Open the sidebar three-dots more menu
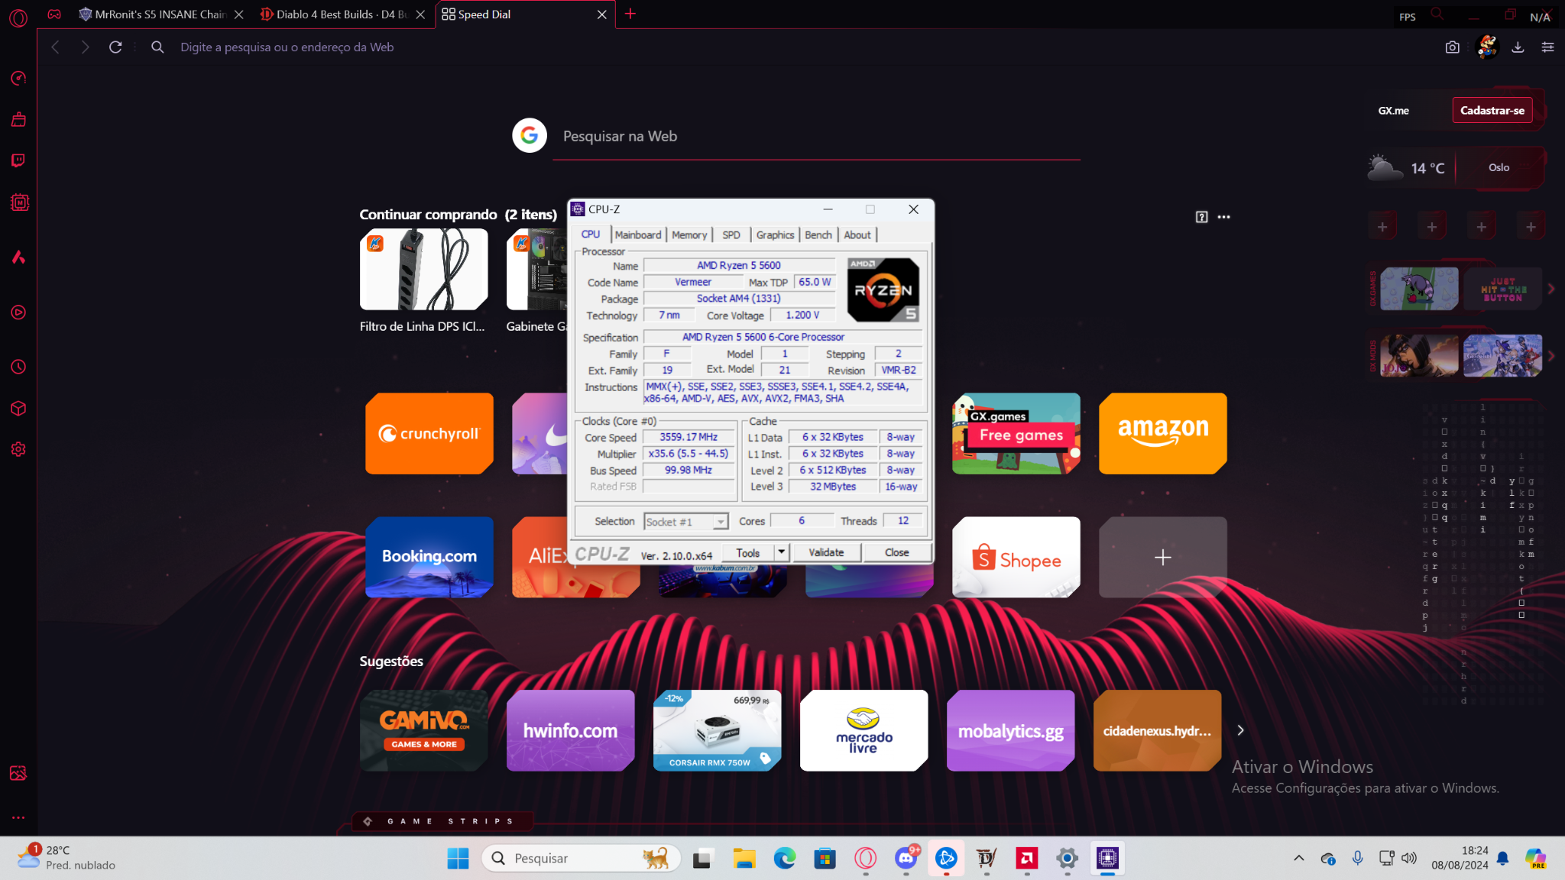 pyautogui.click(x=18, y=817)
